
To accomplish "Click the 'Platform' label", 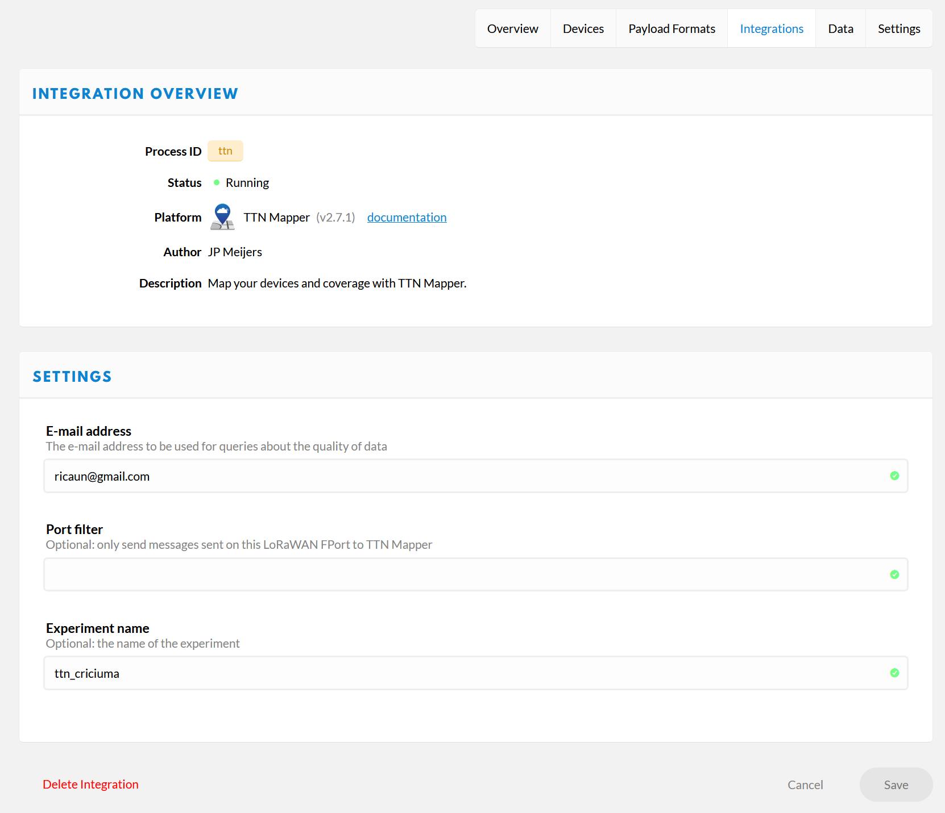I will pyautogui.click(x=177, y=217).
